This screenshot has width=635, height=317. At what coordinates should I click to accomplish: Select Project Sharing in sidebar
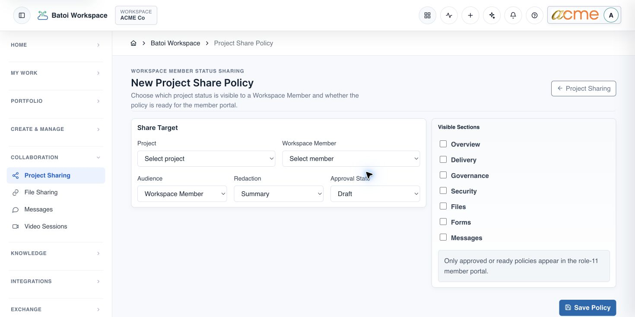coord(56,175)
